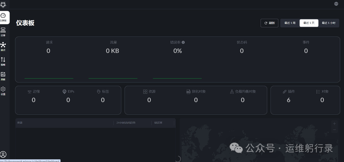Open 设置 (settings) gear in sidebar

(x=3, y=91)
